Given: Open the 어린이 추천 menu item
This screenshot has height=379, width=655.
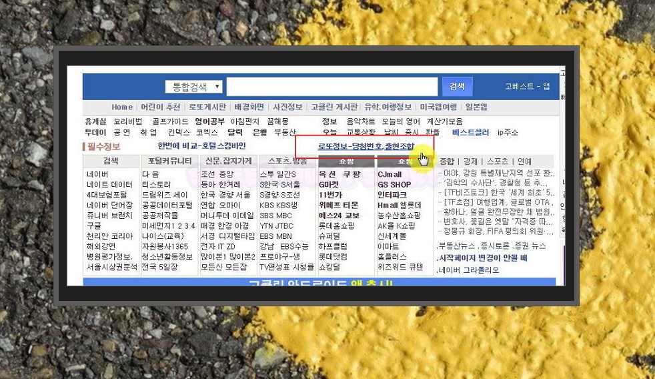Looking at the screenshot, I should [160, 107].
